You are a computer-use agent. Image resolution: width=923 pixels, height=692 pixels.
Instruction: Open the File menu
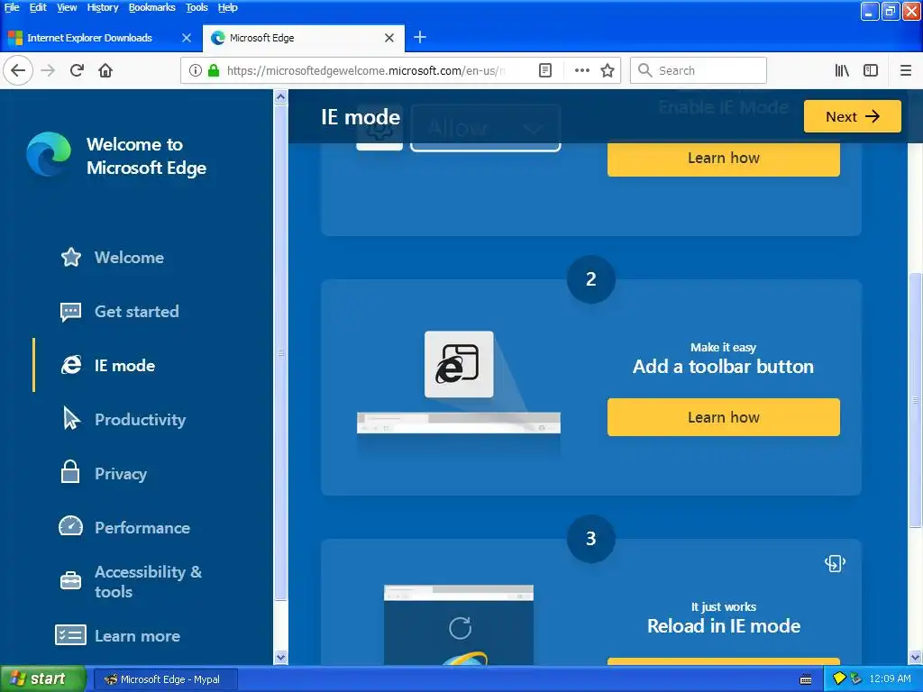pos(12,7)
